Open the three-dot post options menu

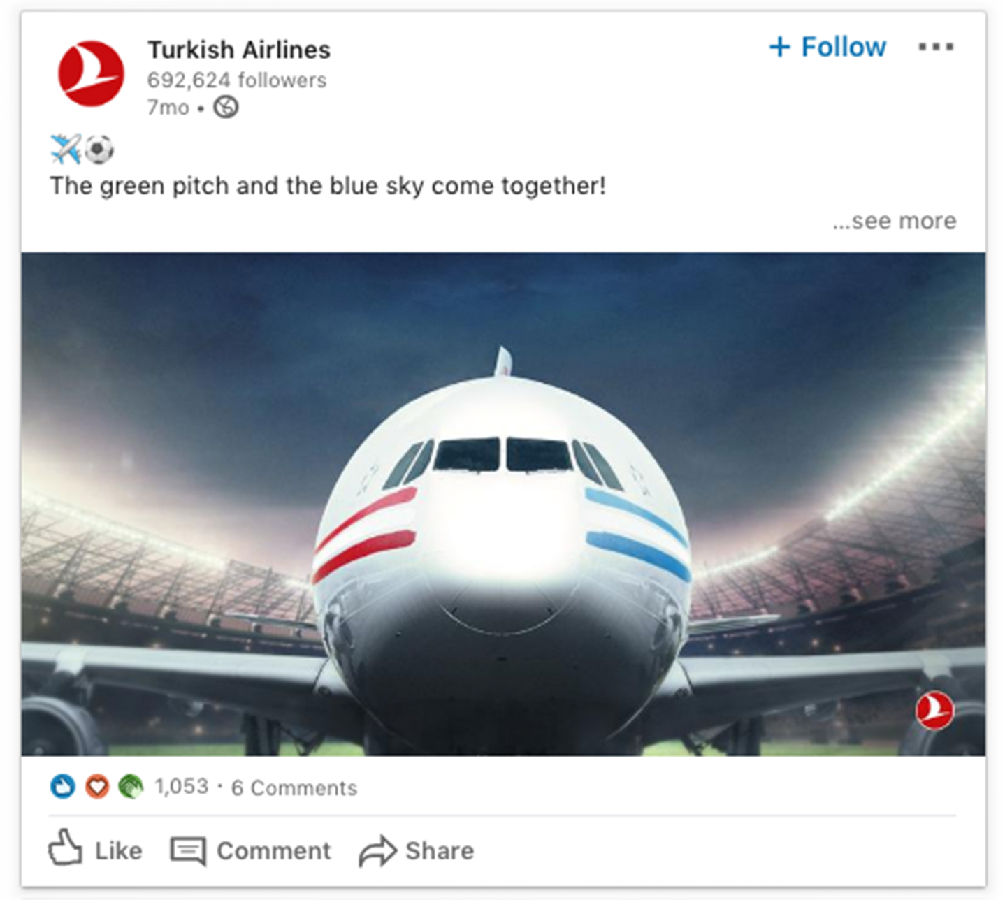936,47
